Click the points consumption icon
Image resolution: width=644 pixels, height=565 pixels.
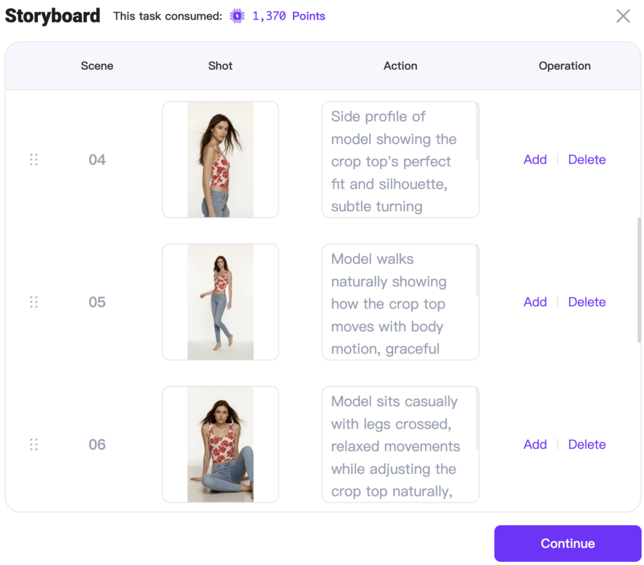(x=236, y=16)
